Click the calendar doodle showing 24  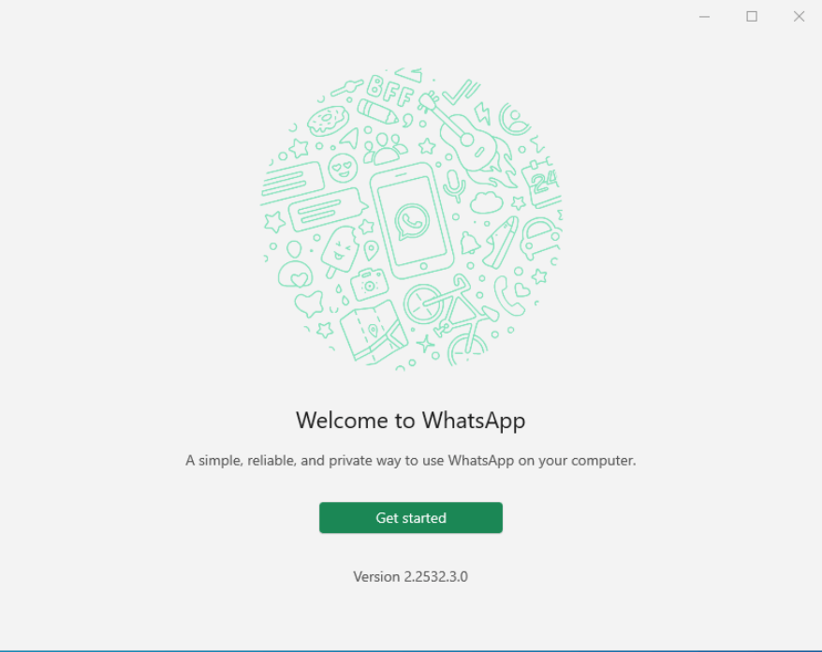(x=541, y=183)
